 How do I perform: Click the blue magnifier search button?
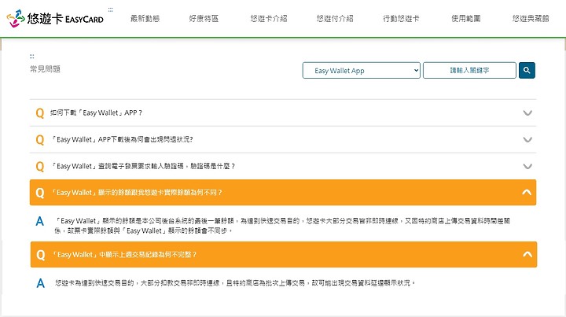527,71
